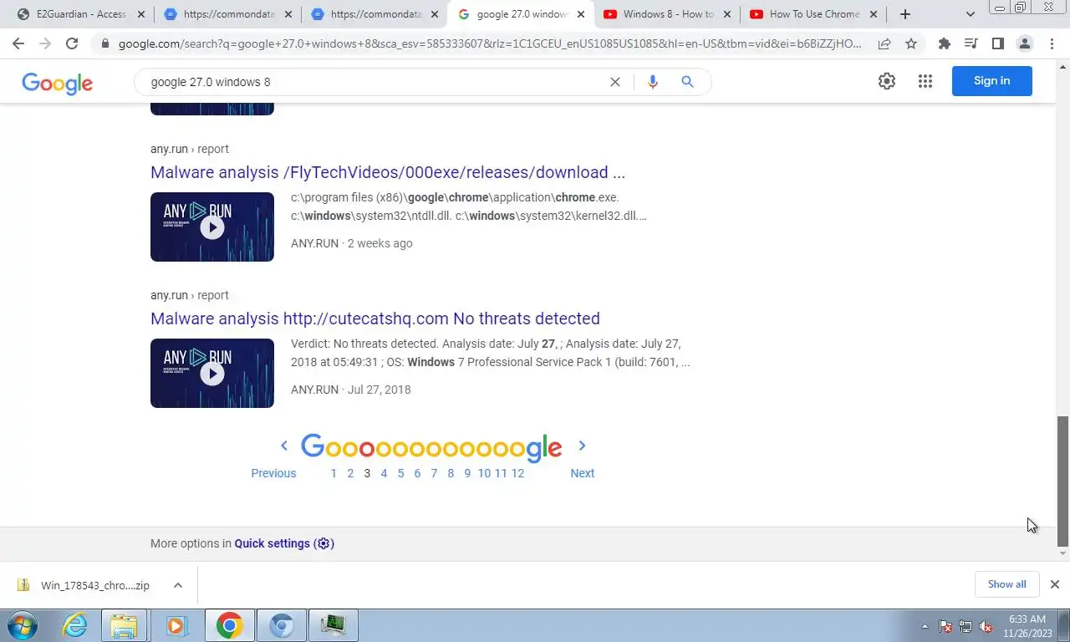
Task: Open the Google apps grid icon
Action: [925, 81]
